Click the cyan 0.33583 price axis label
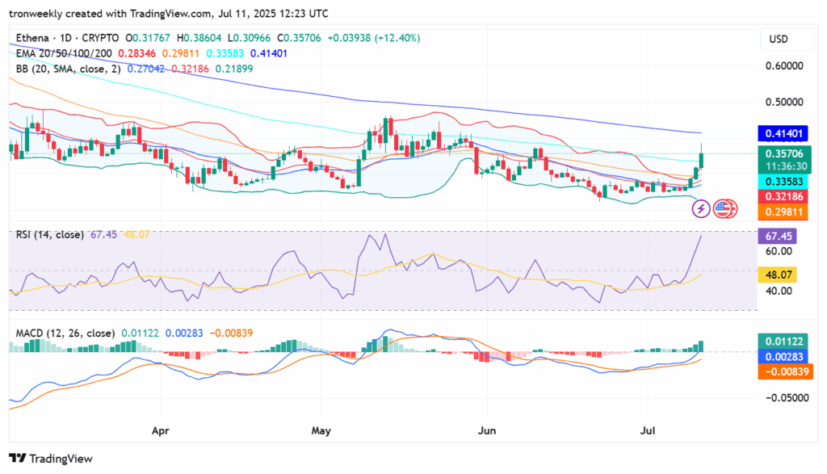 pyautogui.click(x=783, y=182)
